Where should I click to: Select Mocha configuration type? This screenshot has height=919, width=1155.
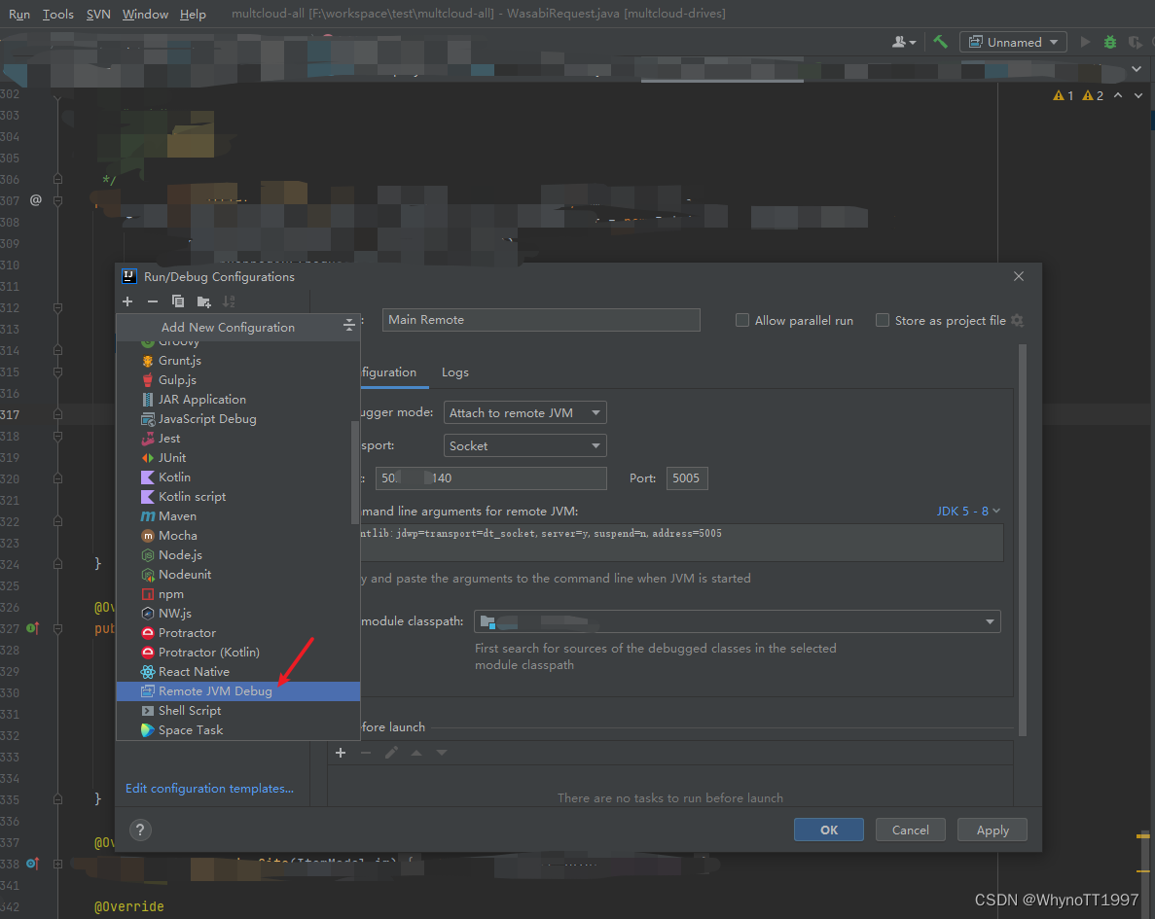pyautogui.click(x=238, y=535)
